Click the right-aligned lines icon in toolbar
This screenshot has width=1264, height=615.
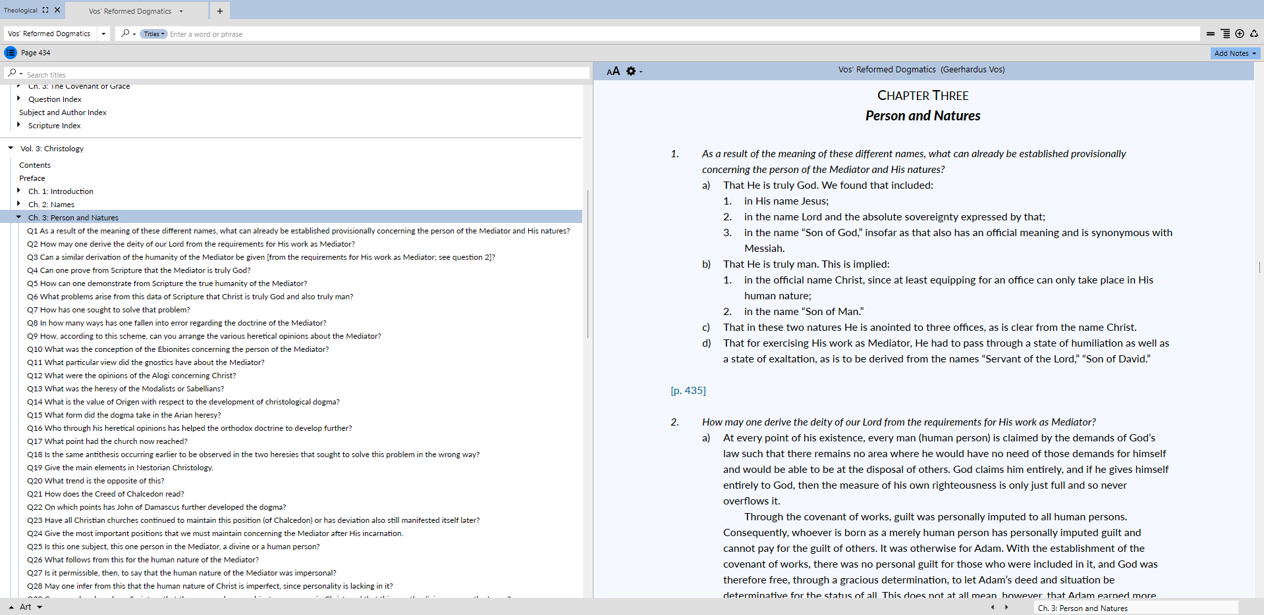point(1225,34)
